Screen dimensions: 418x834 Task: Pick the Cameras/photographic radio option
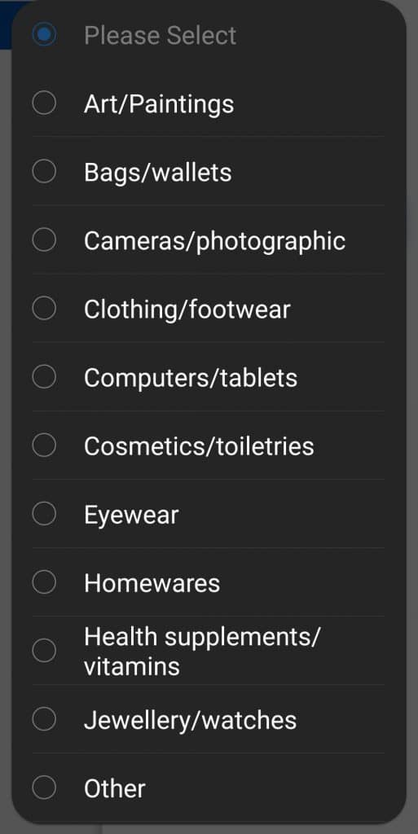[44, 240]
